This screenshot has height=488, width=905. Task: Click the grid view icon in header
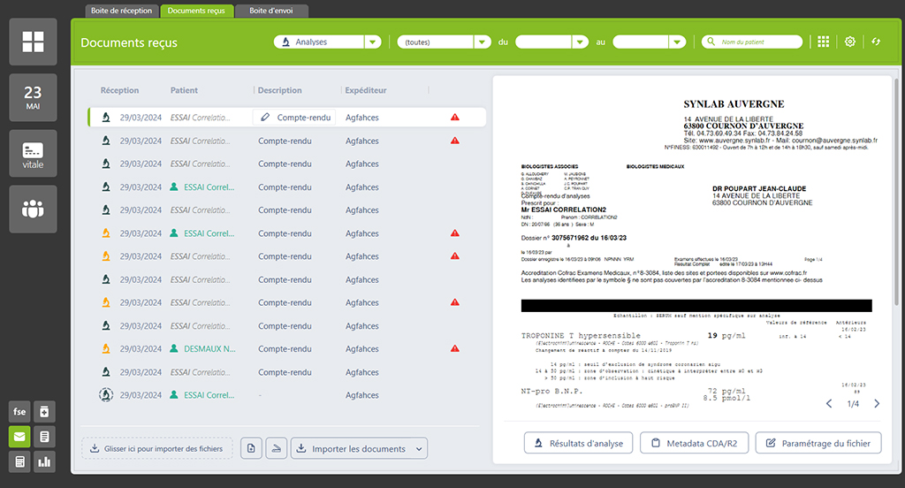[x=824, y=42]
